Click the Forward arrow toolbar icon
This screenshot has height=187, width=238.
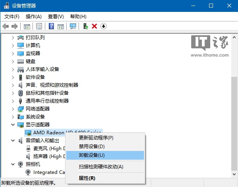(x=15, y=27)
